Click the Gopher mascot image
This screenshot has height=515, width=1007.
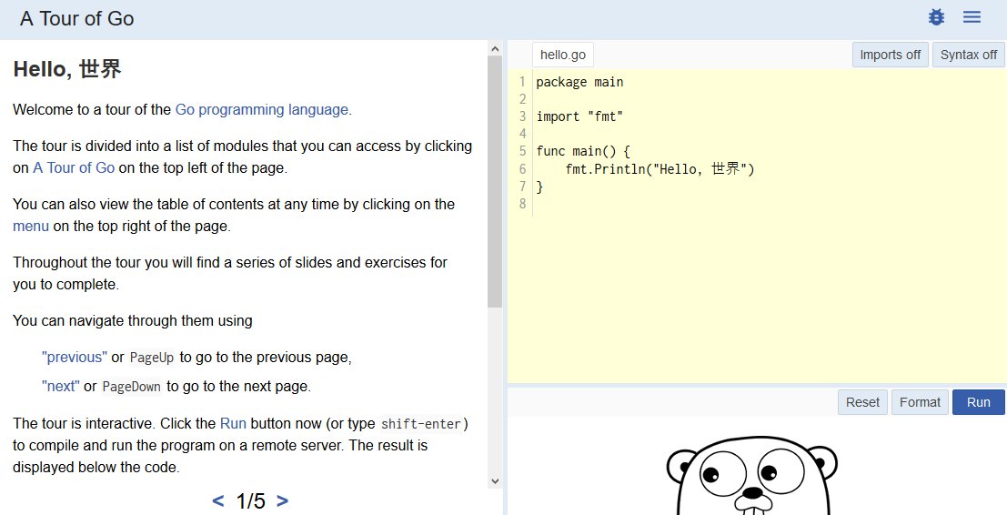(750, 478)
